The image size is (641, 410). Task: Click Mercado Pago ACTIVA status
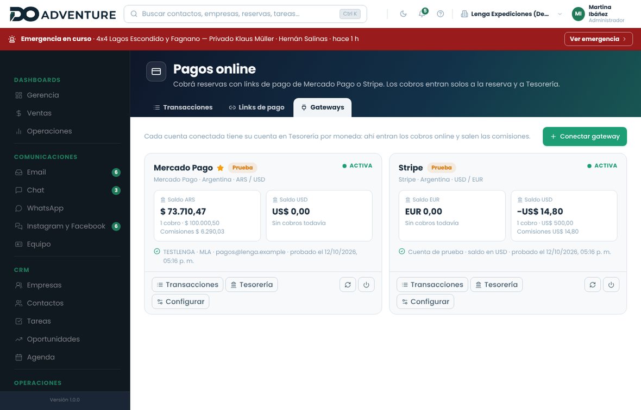[x=357, y=165]
